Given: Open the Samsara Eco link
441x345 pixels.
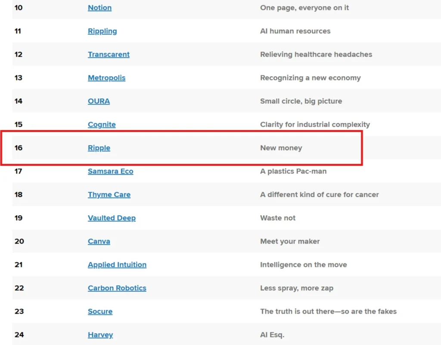Looking at the screenshot, I should point(111,171).
